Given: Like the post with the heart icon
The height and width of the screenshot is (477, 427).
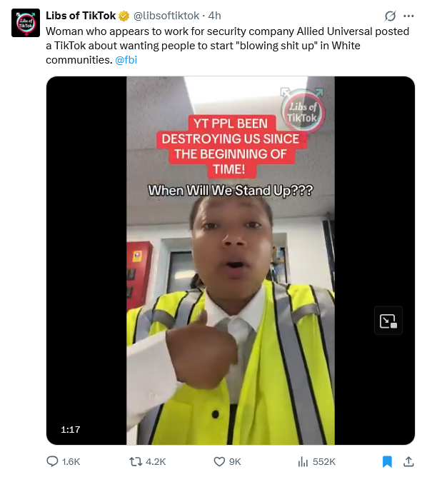Looking at the screenshot, I should coord(219,462).
